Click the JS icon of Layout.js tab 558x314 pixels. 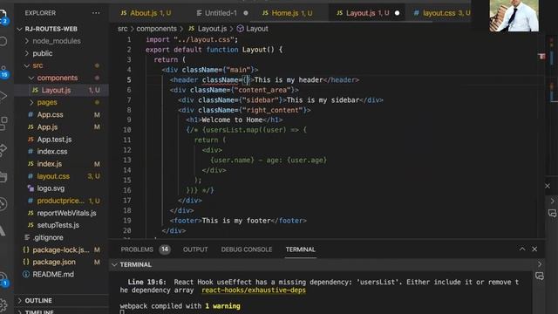tap(339, 13)
